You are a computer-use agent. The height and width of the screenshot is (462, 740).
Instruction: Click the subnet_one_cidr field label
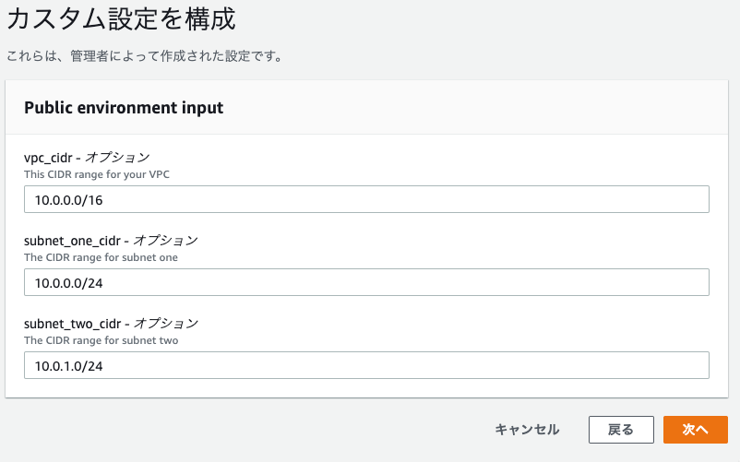pos(72,241)
